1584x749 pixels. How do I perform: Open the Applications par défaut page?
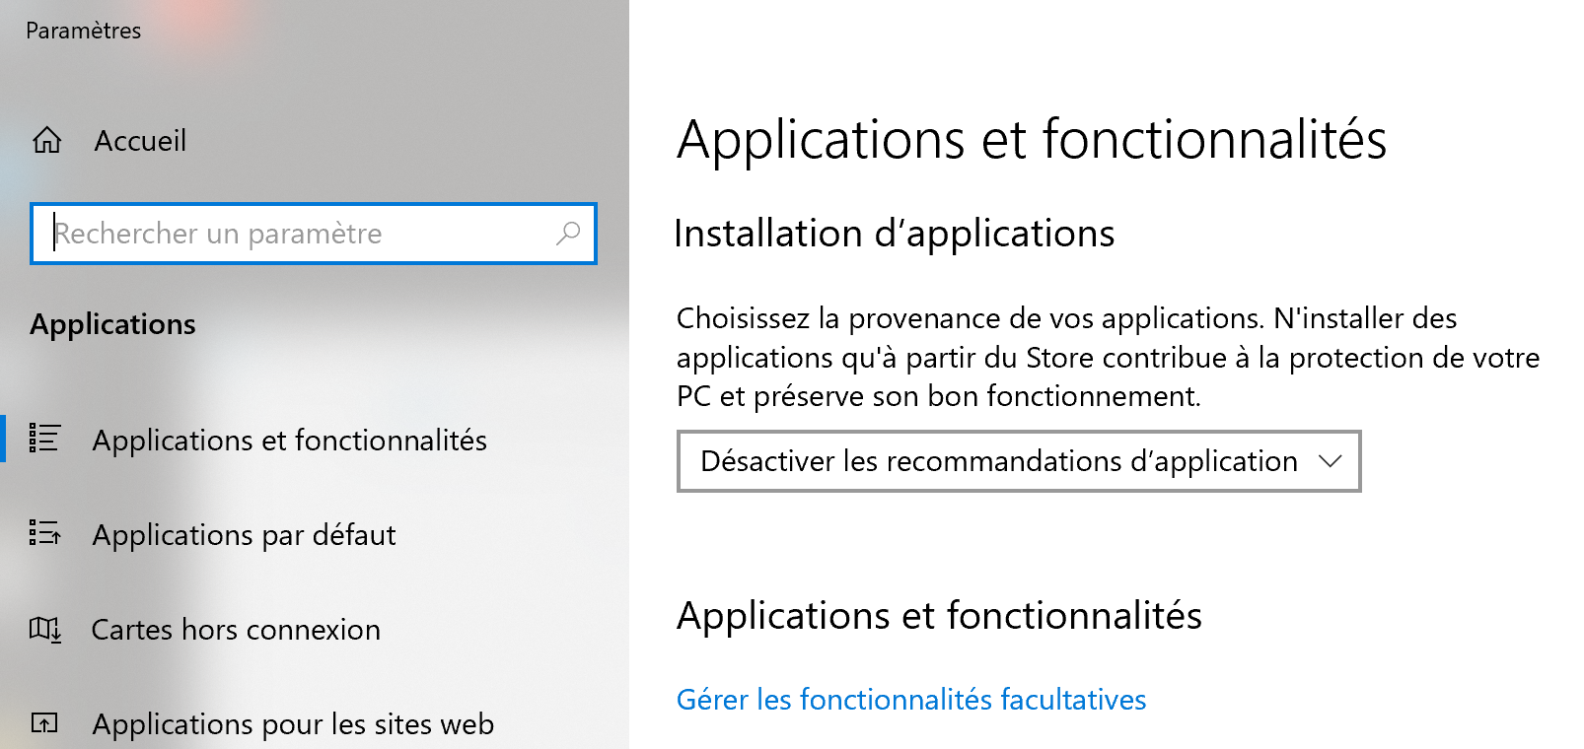tap(244, 534)
